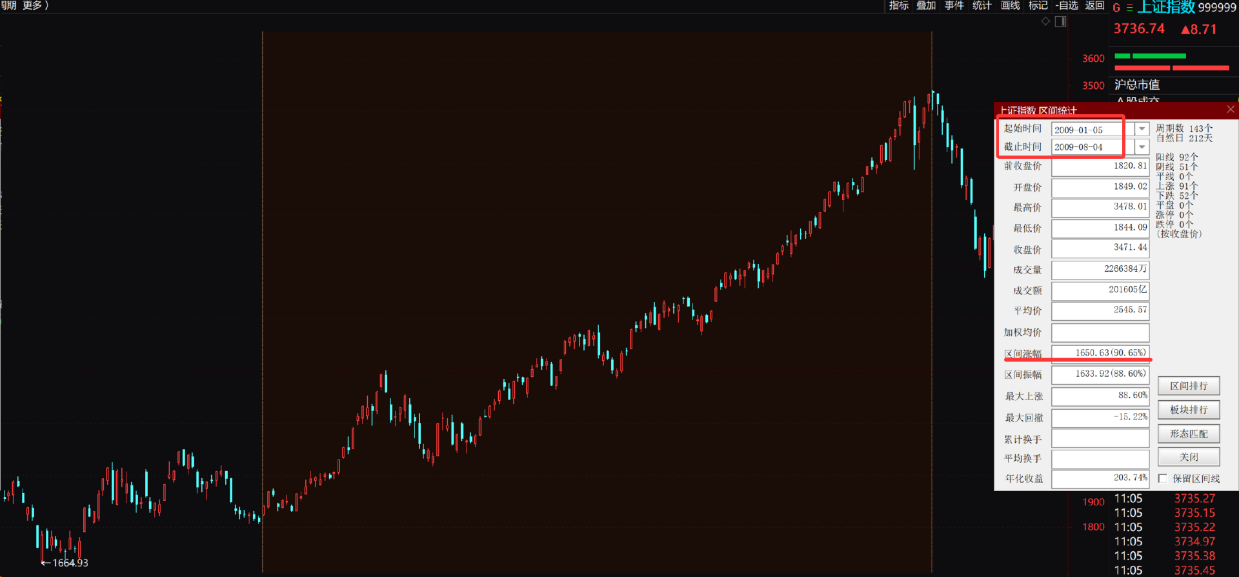Screen dimensions: 1239x577
Task: Click the 阳线 92个 statistic
Action: (1176, 157)
